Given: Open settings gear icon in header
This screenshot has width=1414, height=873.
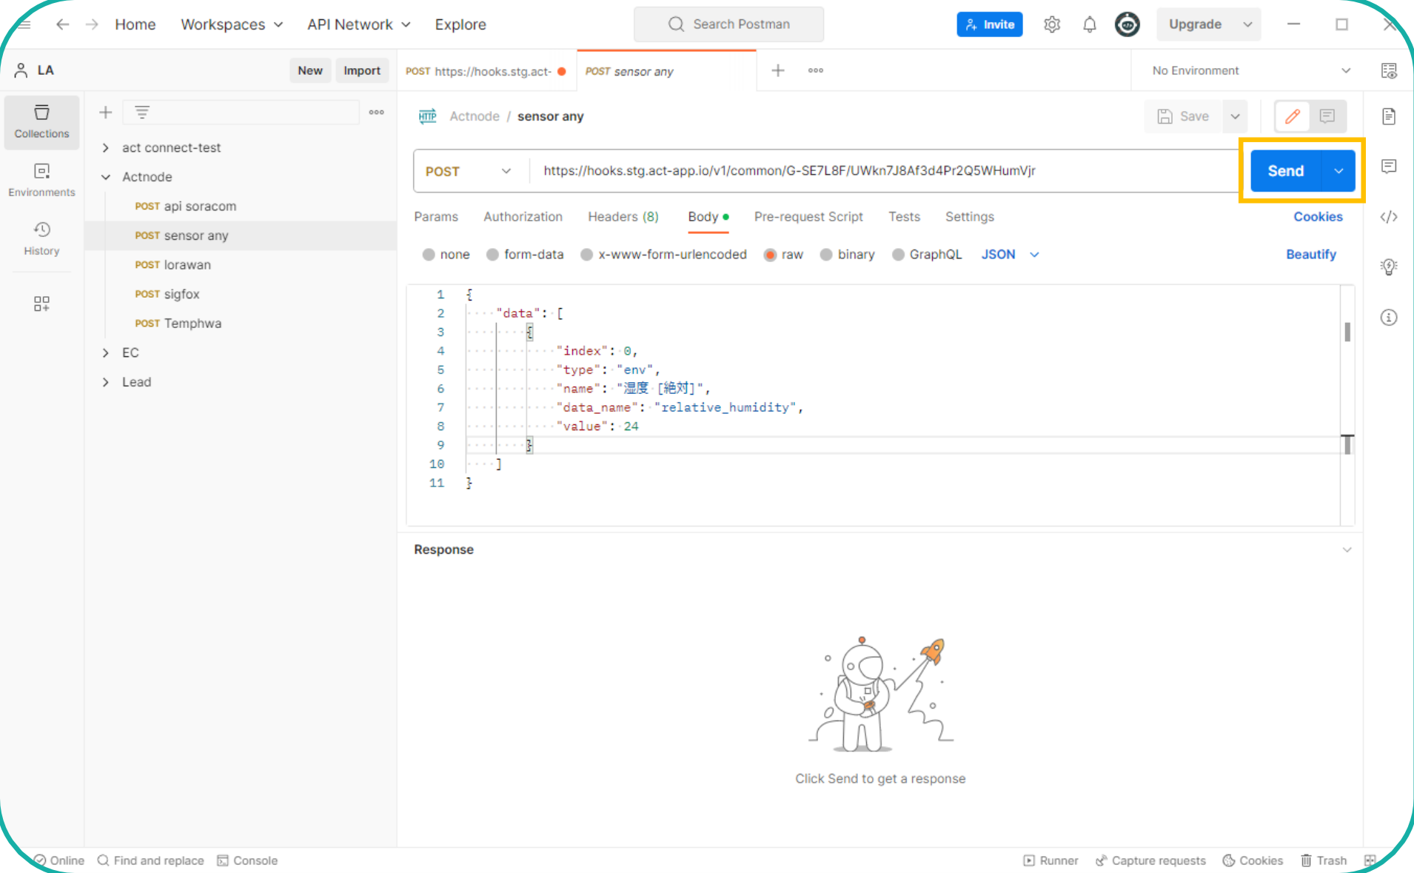Looking at the screenshot, I should [1052, 24].
